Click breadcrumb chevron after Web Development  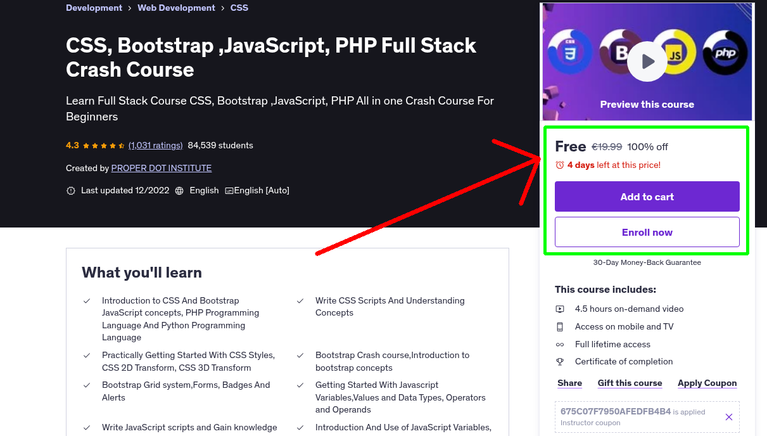tap(223, 8)
